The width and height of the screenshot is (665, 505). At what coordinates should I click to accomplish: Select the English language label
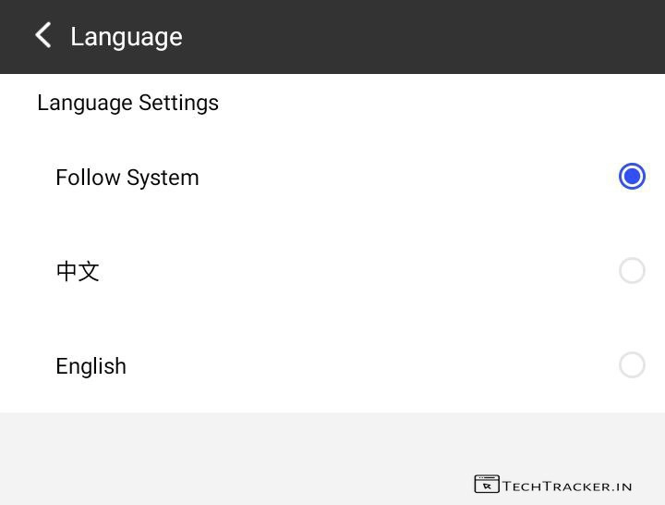click(x=91, y=366)
